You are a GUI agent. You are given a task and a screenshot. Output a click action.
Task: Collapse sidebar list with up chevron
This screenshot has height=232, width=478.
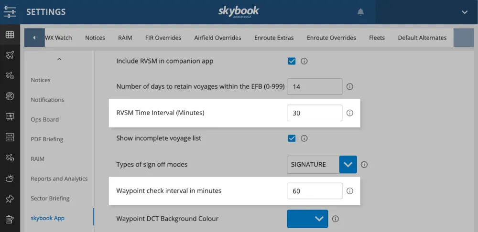[59, 59]
